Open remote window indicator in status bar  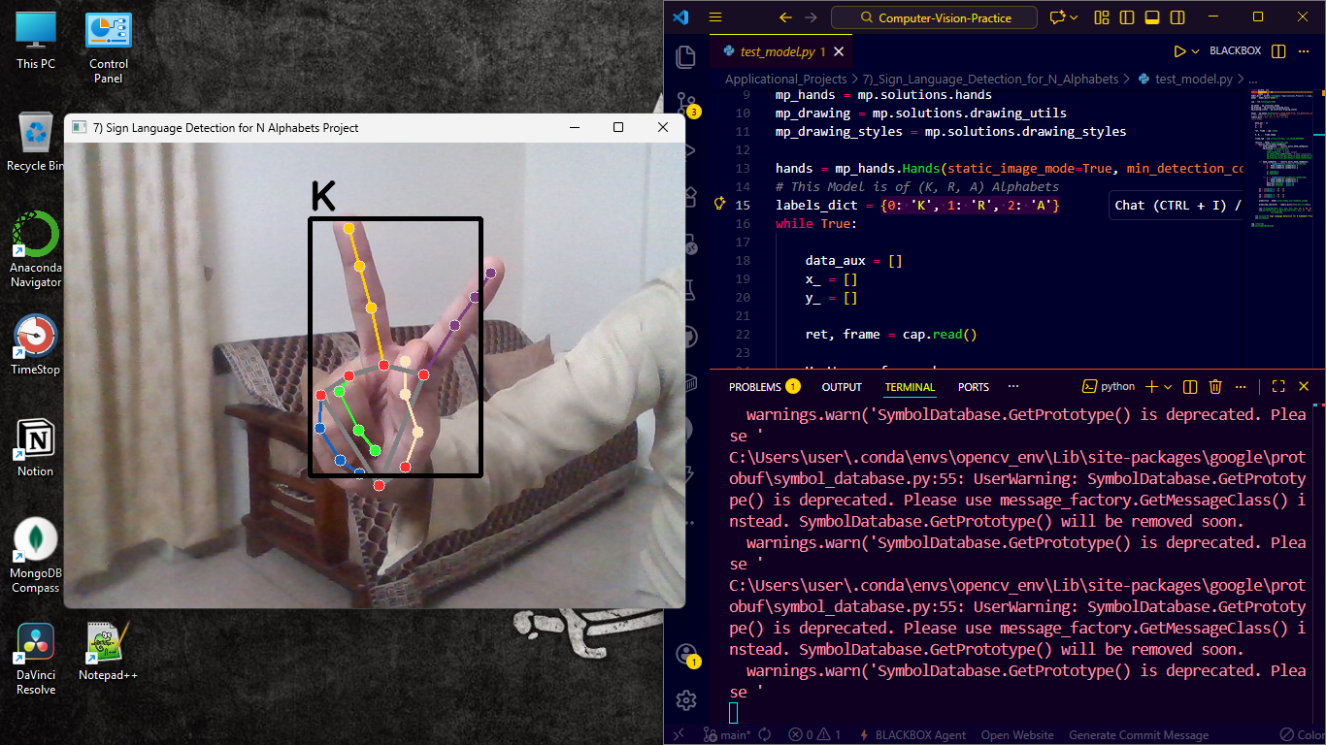pyautogui.click(x=679, y=734)
